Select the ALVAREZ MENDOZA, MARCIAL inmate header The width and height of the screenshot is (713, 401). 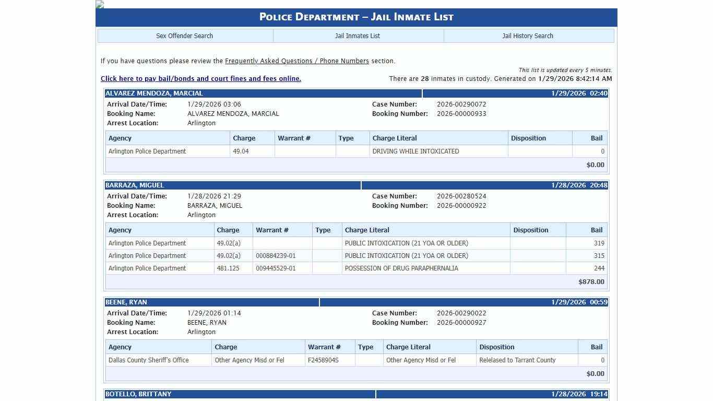[154, 93]
